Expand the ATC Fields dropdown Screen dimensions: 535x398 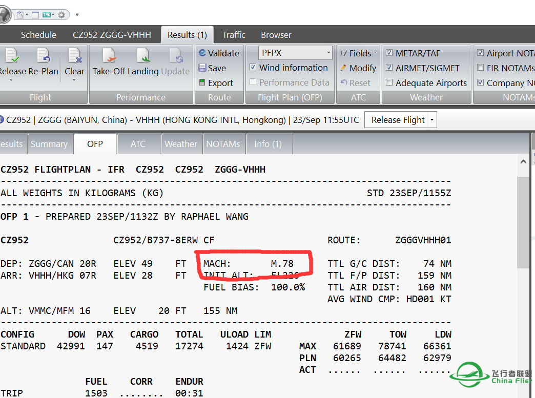point(375,53)
